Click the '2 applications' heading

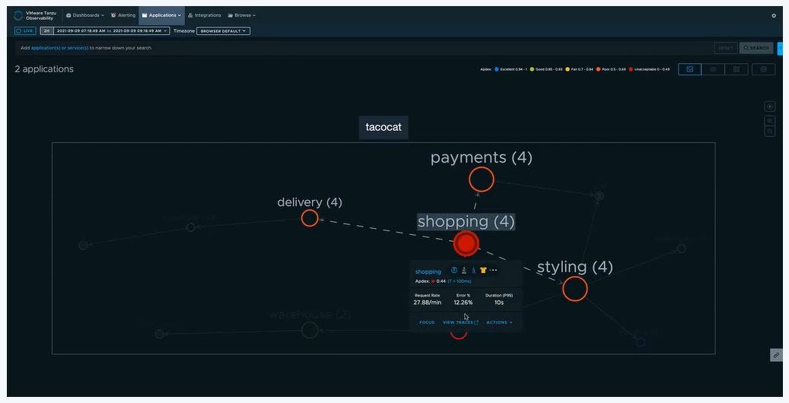pyautogui.click(x=44, y=69)
